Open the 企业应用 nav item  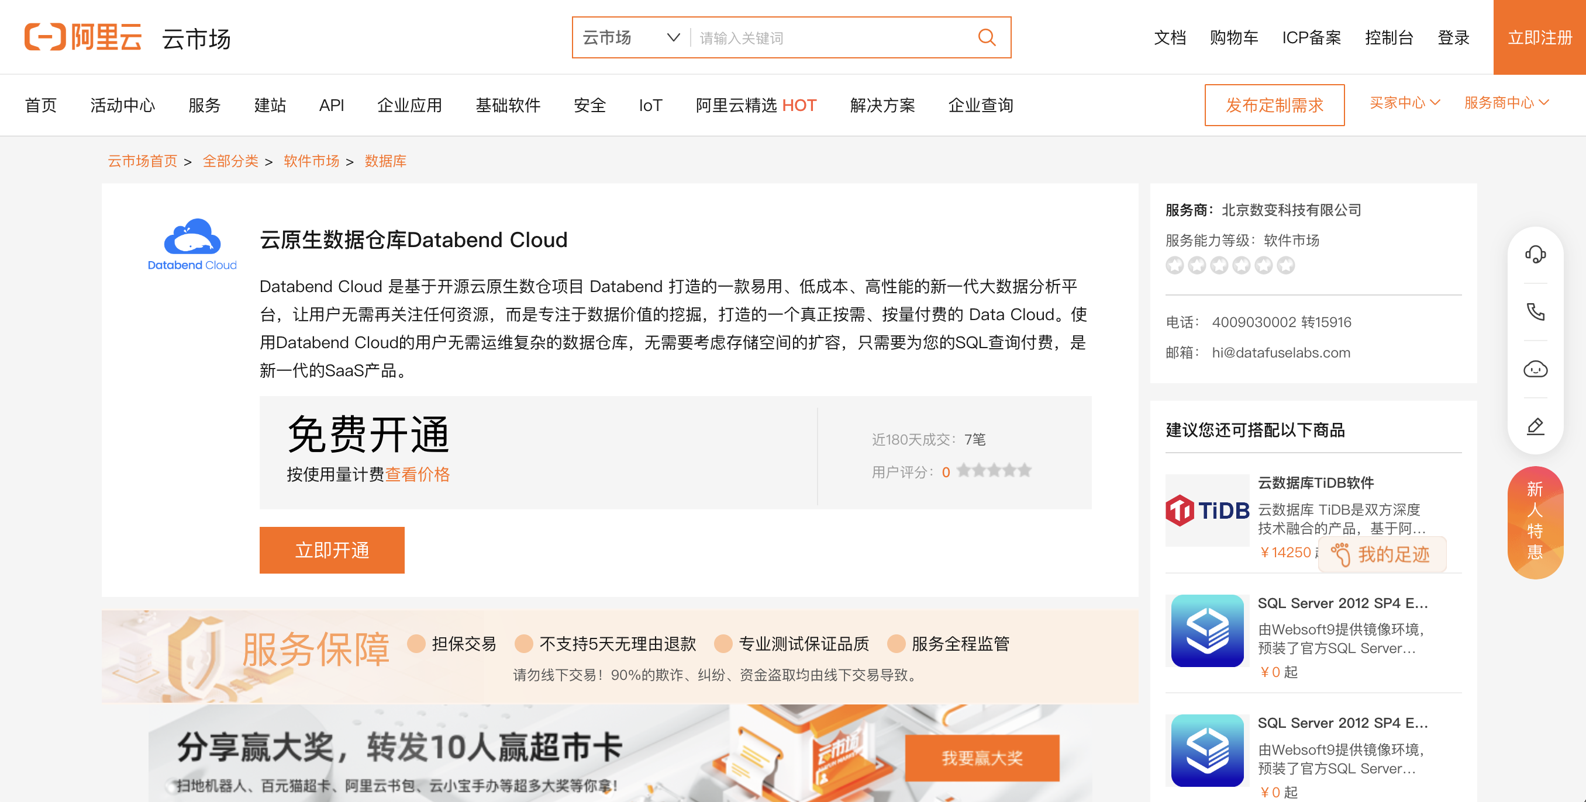coord(409,105)
